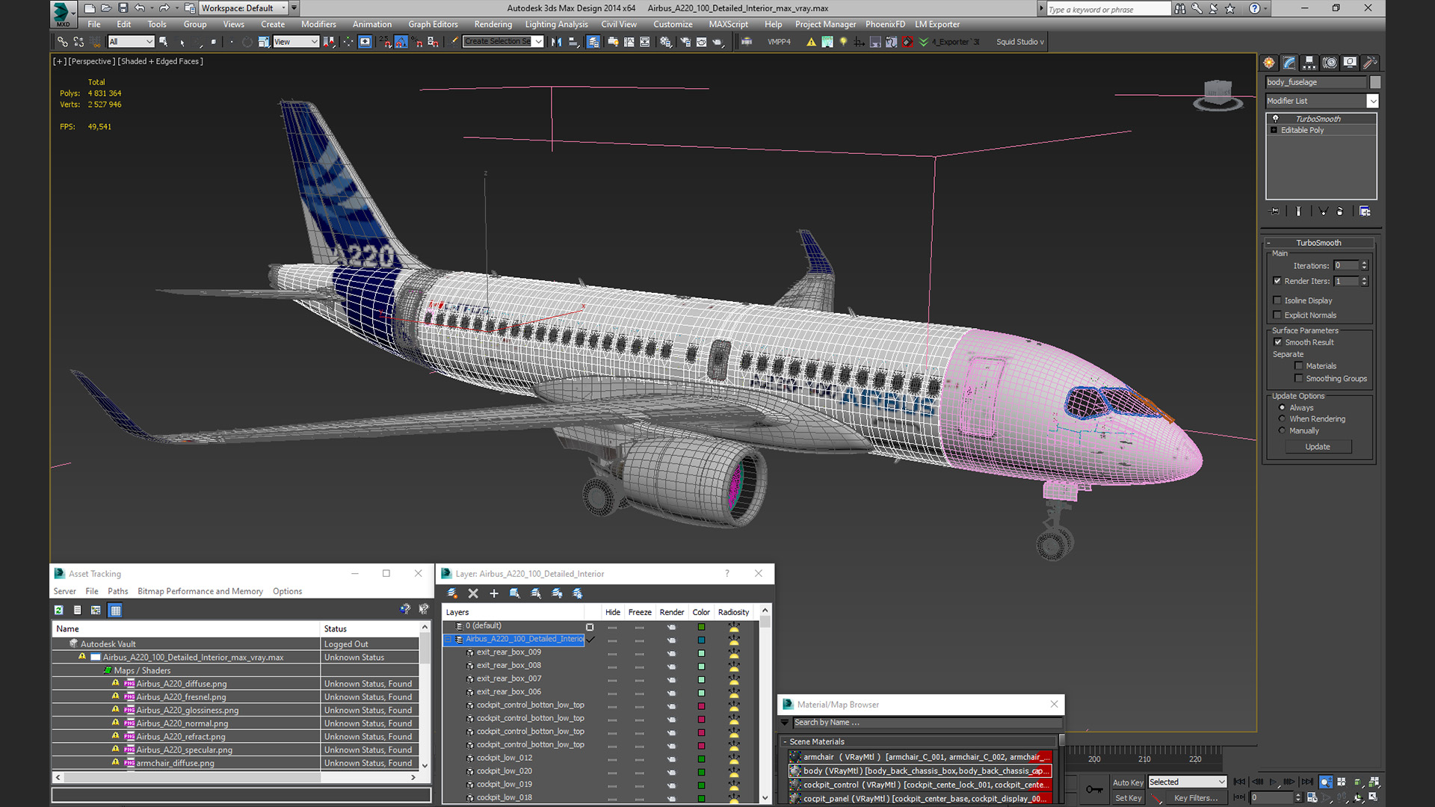1435x807 pixels.
Task: Open the Hierarchy command panel tab
Action: [x=1309, y=63]
